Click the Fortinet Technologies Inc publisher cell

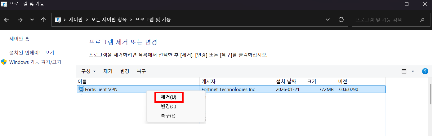[x=228, y=90]
